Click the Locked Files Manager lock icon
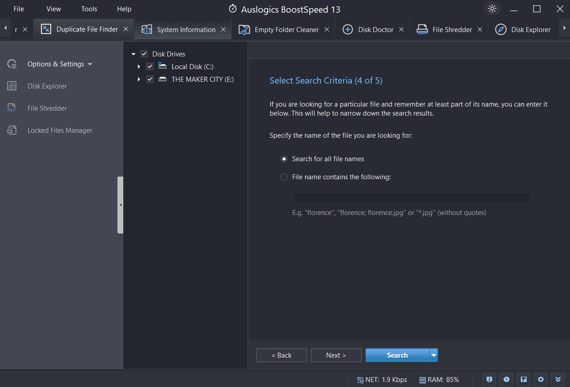570x387 pixels. click(12, 131)
